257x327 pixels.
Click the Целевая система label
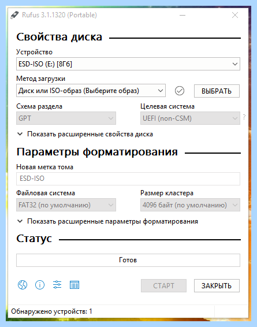[x=167, y=106]
